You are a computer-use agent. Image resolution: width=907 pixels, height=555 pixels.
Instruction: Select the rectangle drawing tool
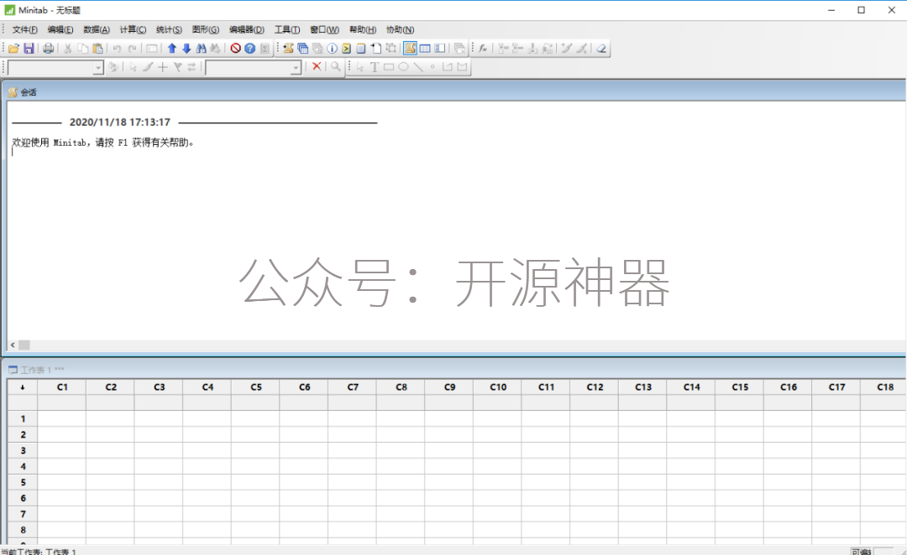(389, 67)
